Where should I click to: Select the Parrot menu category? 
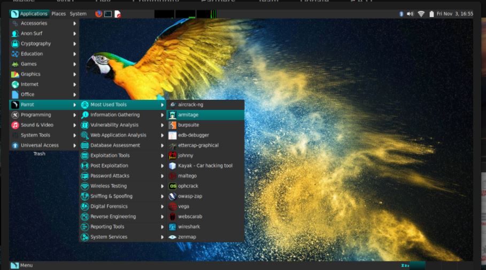[x=44, y=105]
